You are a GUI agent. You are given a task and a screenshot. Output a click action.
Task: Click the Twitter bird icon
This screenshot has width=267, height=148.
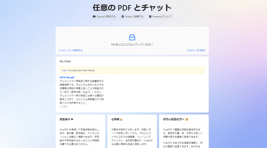pyautogui.click(x=123, y=17)
